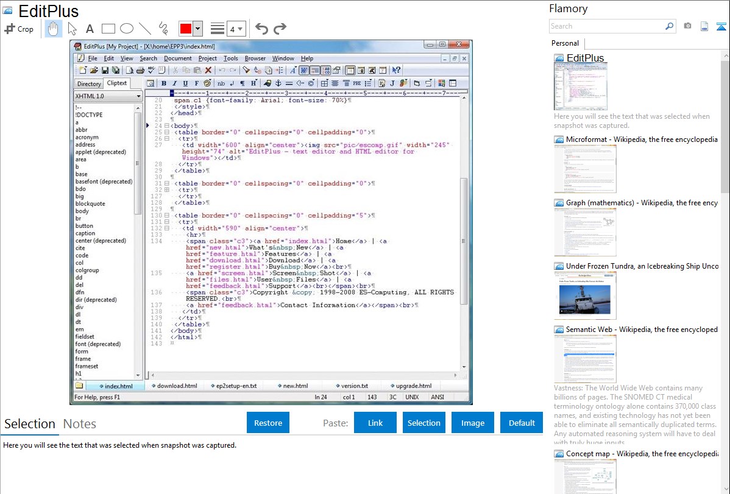Open the Under Frozen Tundra snapshot thumbnail
Screen dimensions: 730x494
[x=585, y=295]
